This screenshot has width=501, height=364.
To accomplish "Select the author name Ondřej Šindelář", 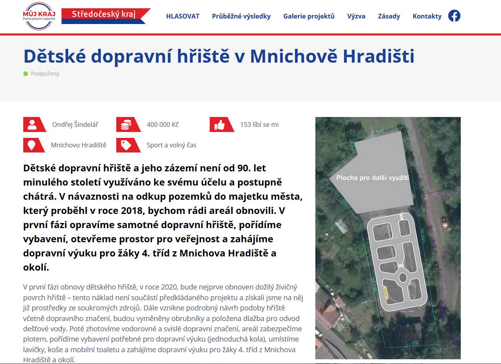I will click(75, 124).
